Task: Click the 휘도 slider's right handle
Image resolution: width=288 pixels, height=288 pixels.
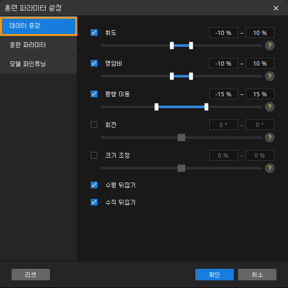Action: coord(191,46)
